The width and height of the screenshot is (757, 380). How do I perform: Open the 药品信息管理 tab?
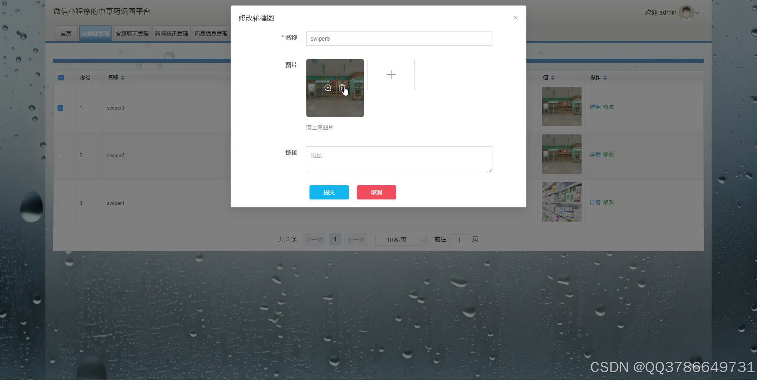click(x=210, y=33)
